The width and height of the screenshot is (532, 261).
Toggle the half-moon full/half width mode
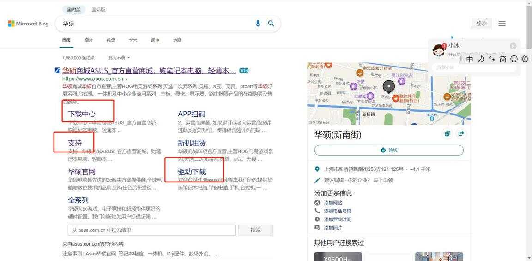[480, 59]
